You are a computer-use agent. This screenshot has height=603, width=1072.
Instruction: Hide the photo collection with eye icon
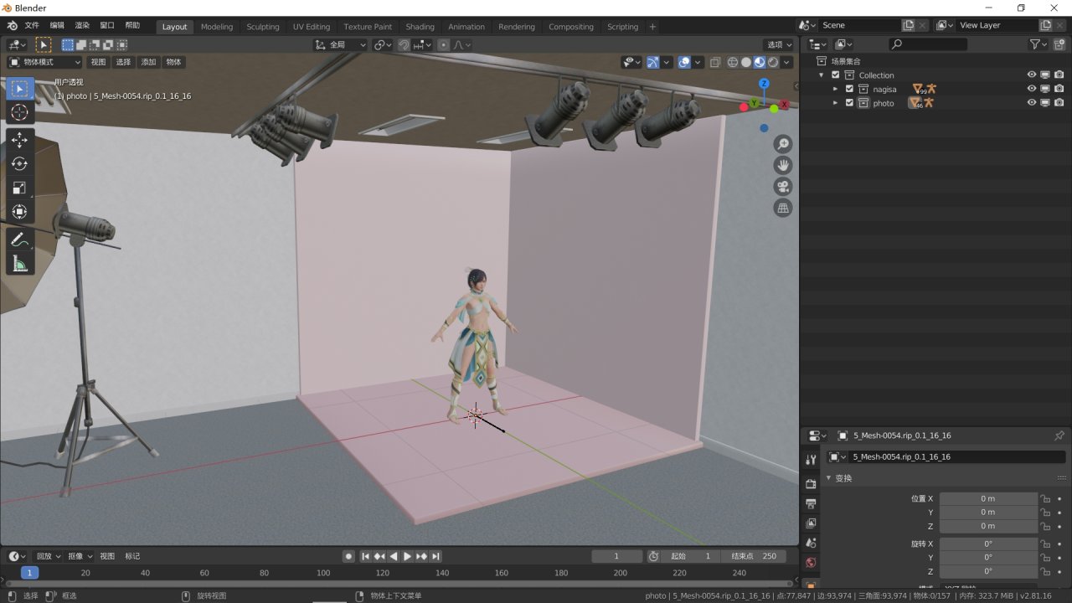point(1032,103)
